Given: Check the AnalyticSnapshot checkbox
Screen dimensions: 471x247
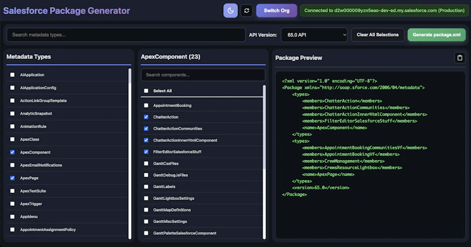Looking at the screenshot, I should click(12, 114).
